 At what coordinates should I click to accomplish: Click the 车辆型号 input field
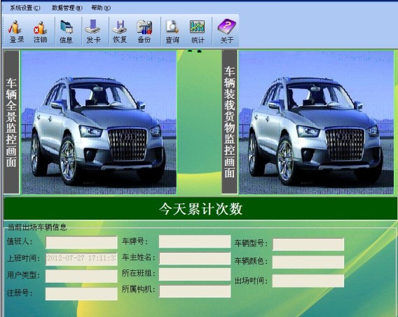(308, 244)
